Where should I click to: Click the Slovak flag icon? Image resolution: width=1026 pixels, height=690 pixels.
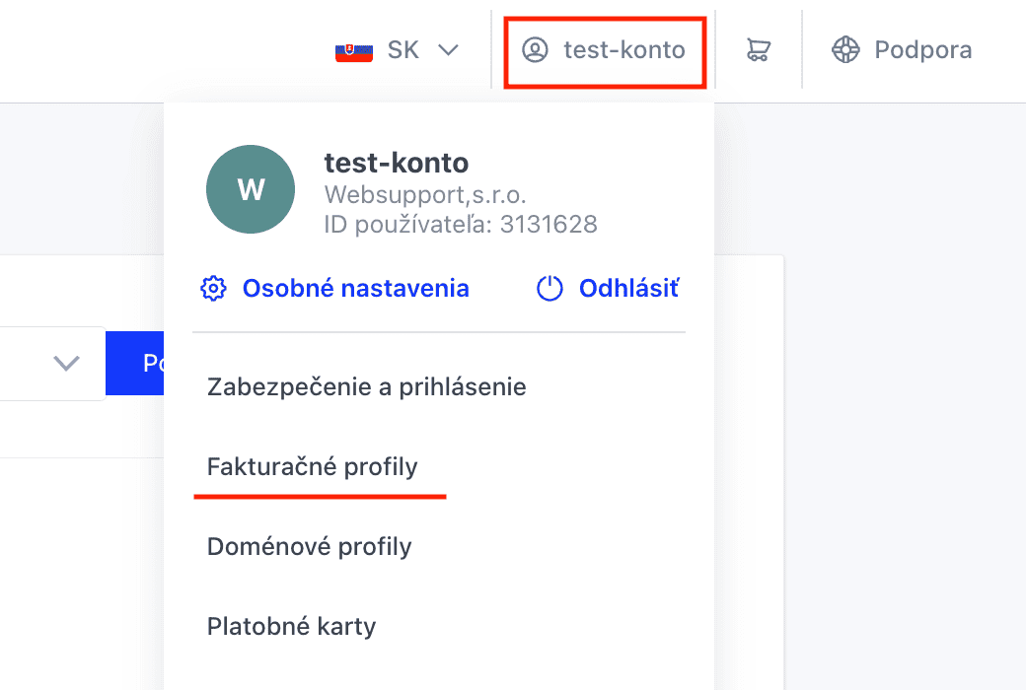pyautogui.click(x=354, y=51)
